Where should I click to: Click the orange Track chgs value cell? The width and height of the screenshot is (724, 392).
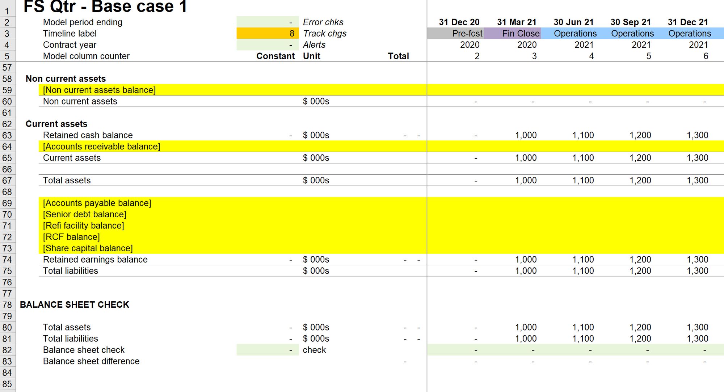click(x=267, y=34)
